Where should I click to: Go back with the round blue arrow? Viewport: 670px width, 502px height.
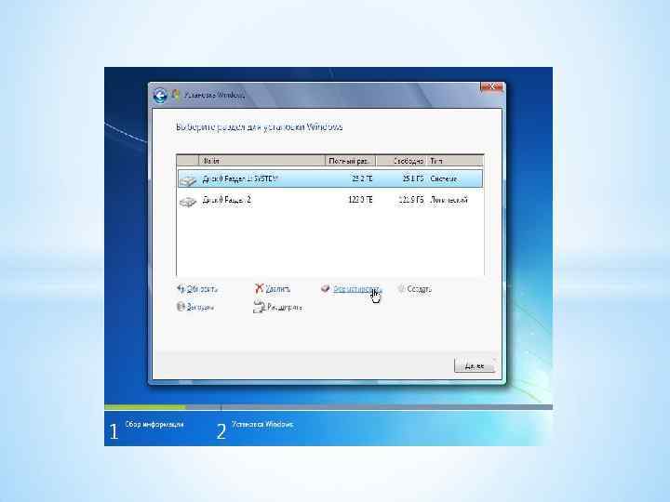[x=160, y=95]
